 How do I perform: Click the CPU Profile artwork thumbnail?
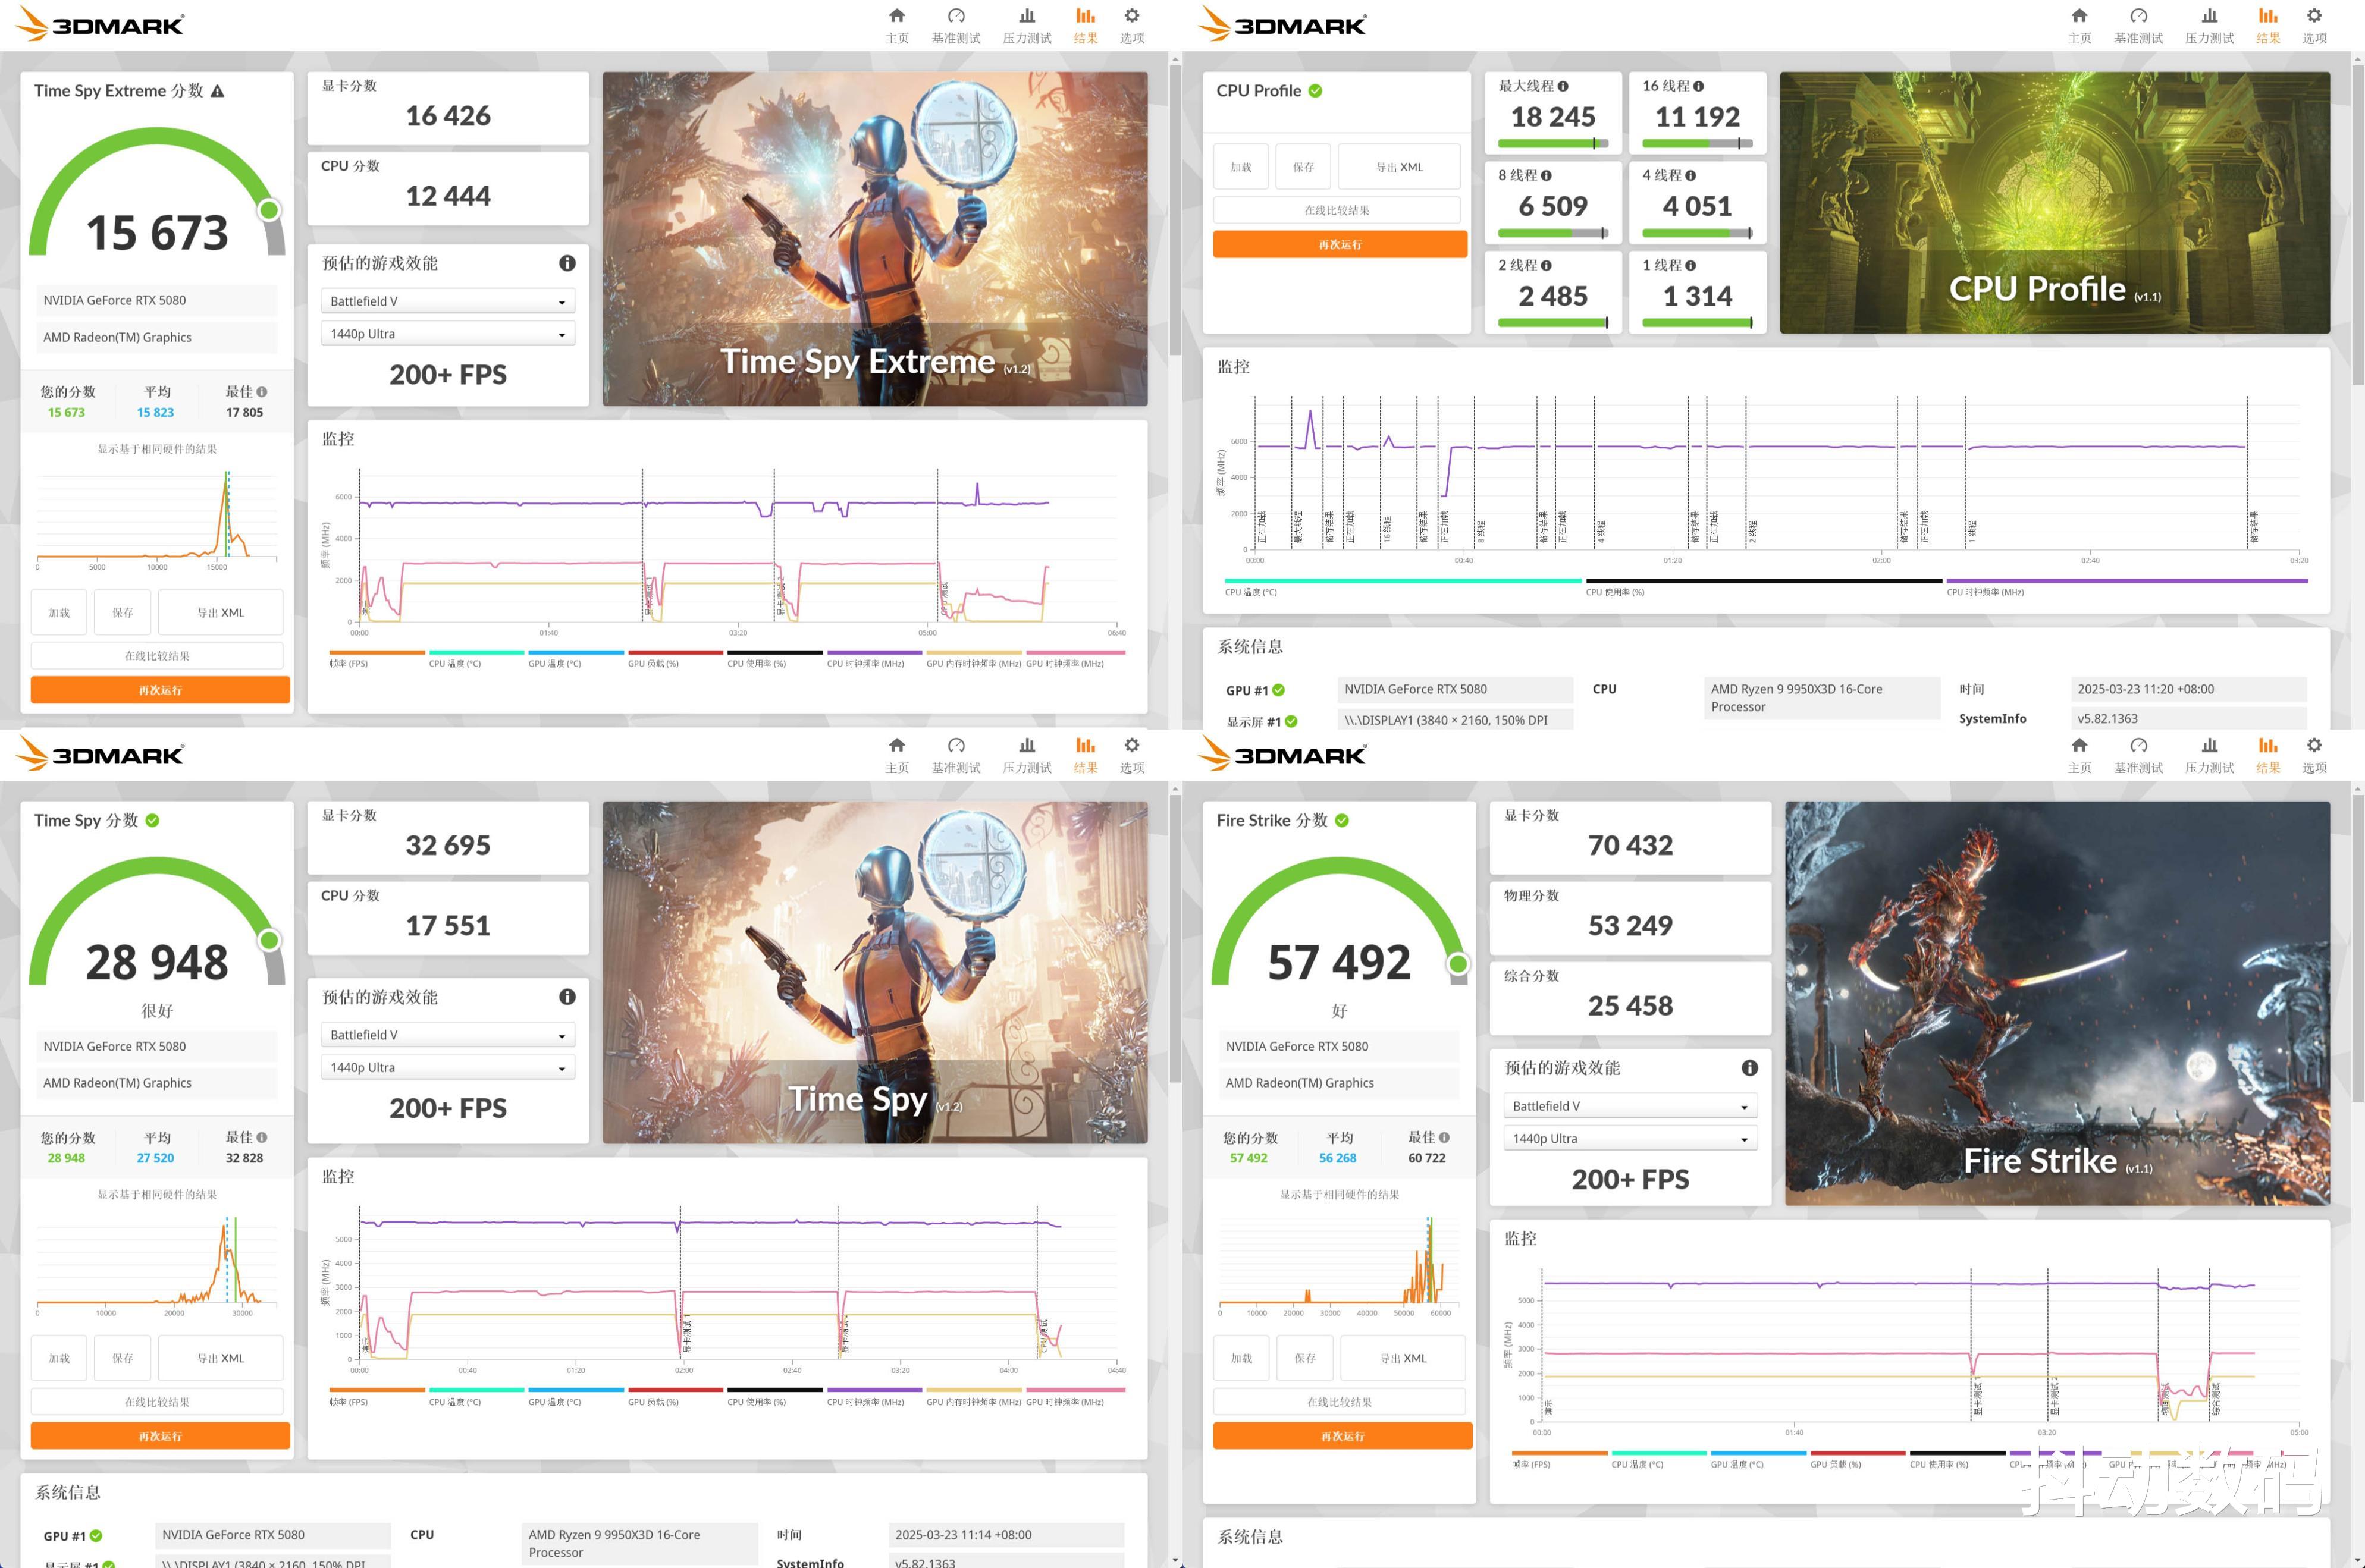click(2054, 203)
